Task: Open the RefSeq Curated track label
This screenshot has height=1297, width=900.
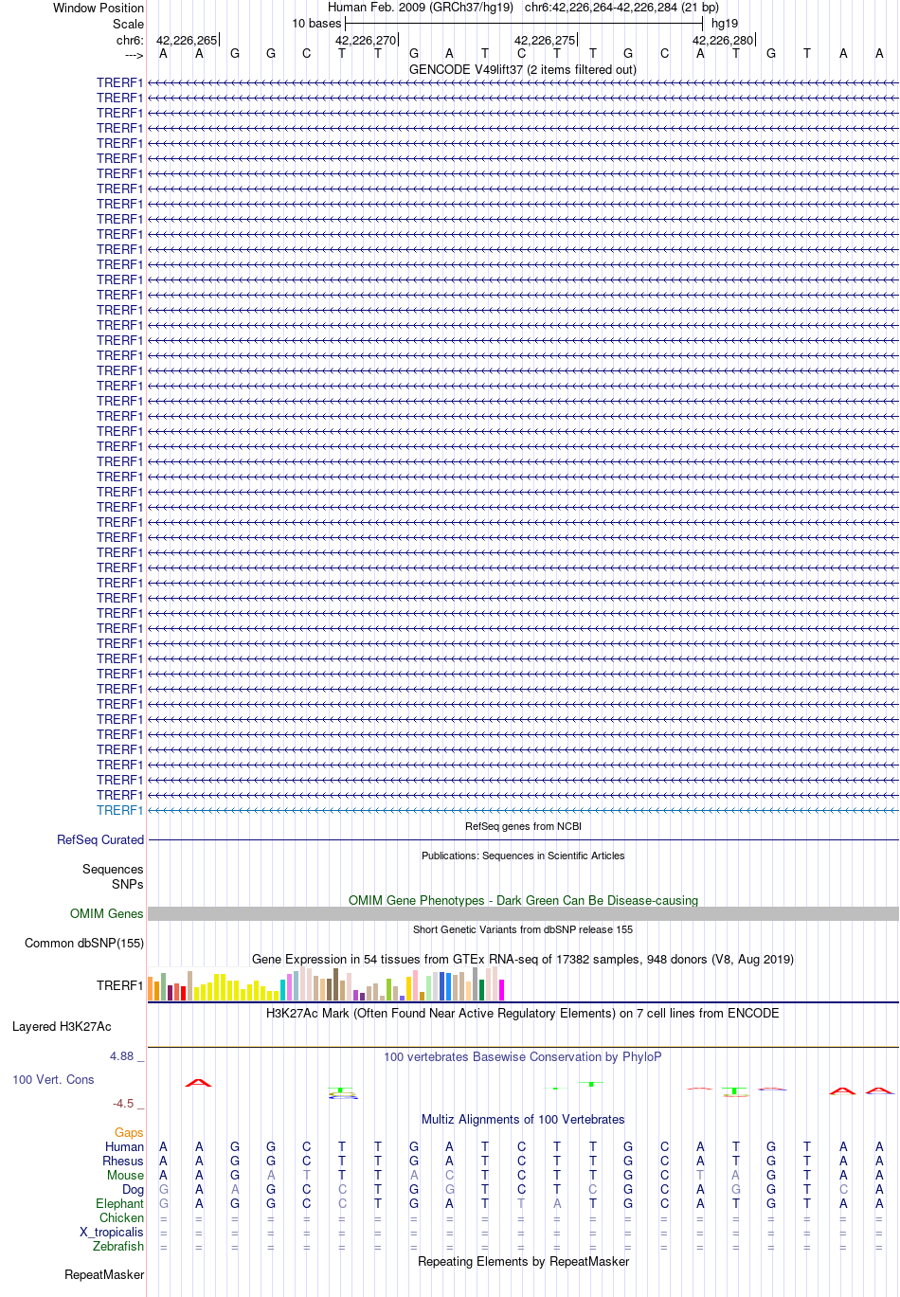Action: [x=100, y=840]
